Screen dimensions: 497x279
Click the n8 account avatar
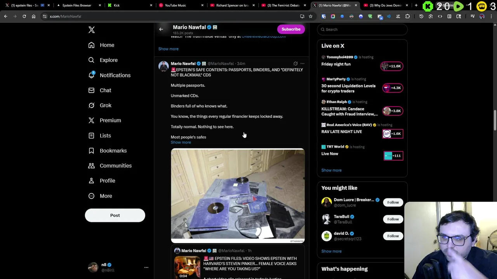point(93,267)
